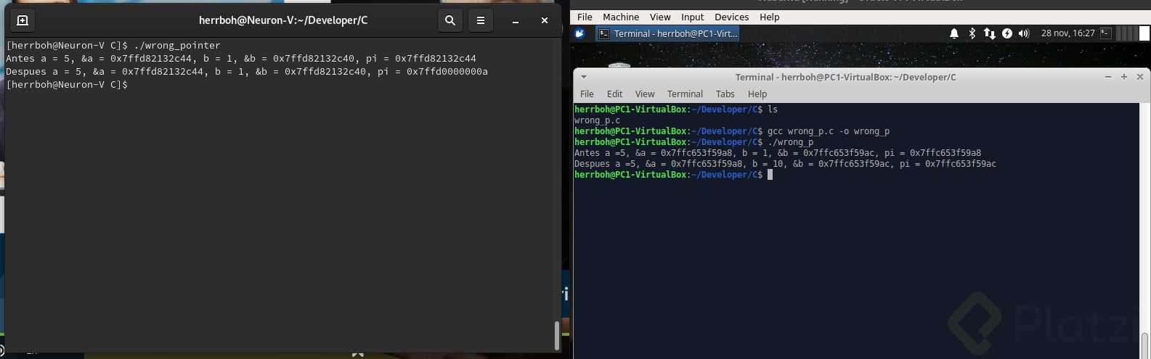Open the Terminal menu in Xfce Terminal

coord(685,94)
